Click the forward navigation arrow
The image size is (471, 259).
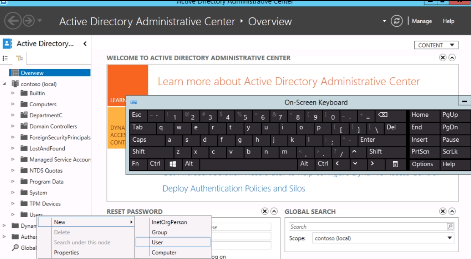coord(29,21)
